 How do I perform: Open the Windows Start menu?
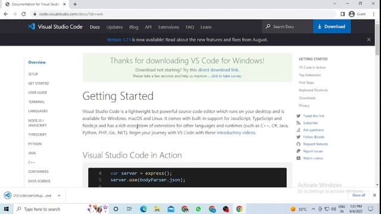(6, 209)
